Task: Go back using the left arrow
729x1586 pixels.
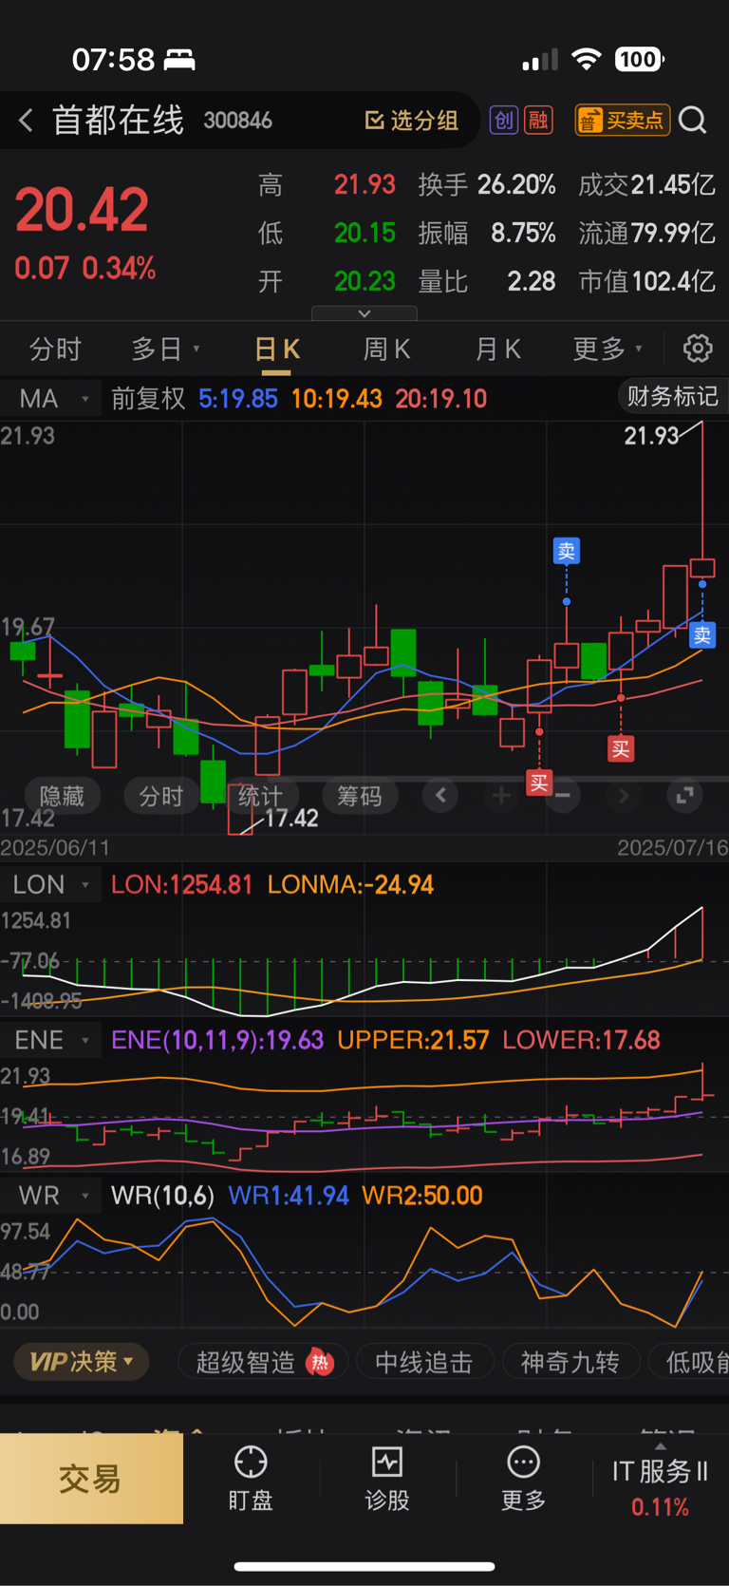Action: pos(26,121)
